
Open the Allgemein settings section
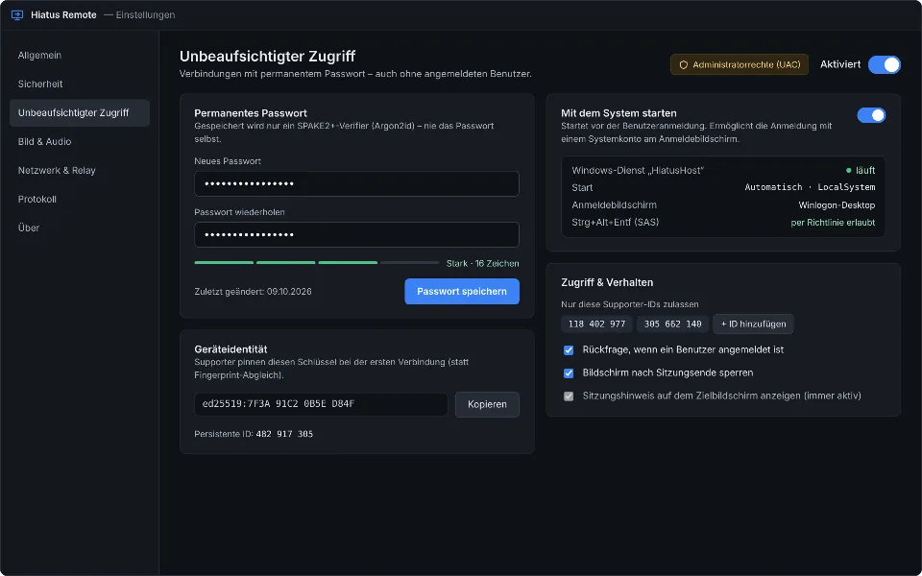80,56
